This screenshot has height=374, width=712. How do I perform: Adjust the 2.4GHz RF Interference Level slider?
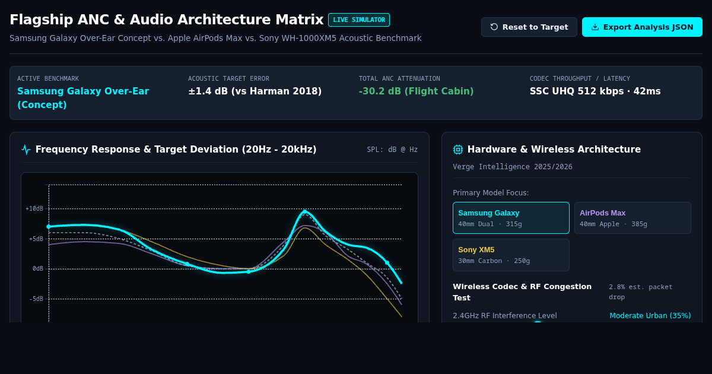[537, 322]
